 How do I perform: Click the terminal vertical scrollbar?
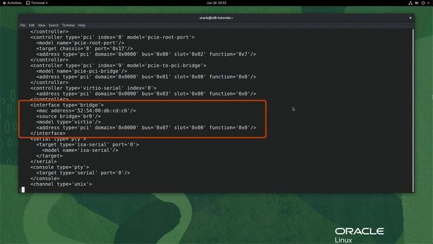413,110
